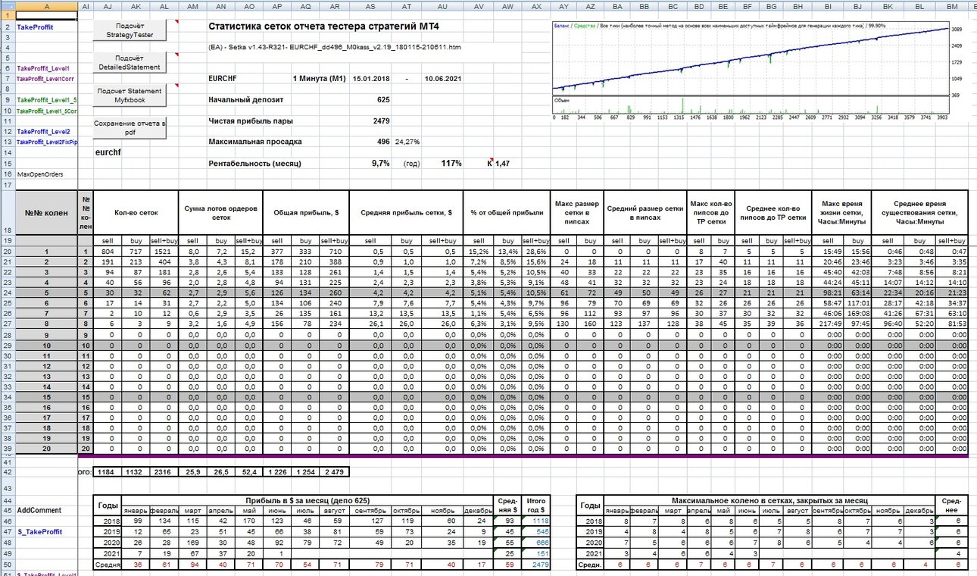Click Макс размер сетки в пипсах header
Screen dimensions: 977x576
tap(576, 213)
